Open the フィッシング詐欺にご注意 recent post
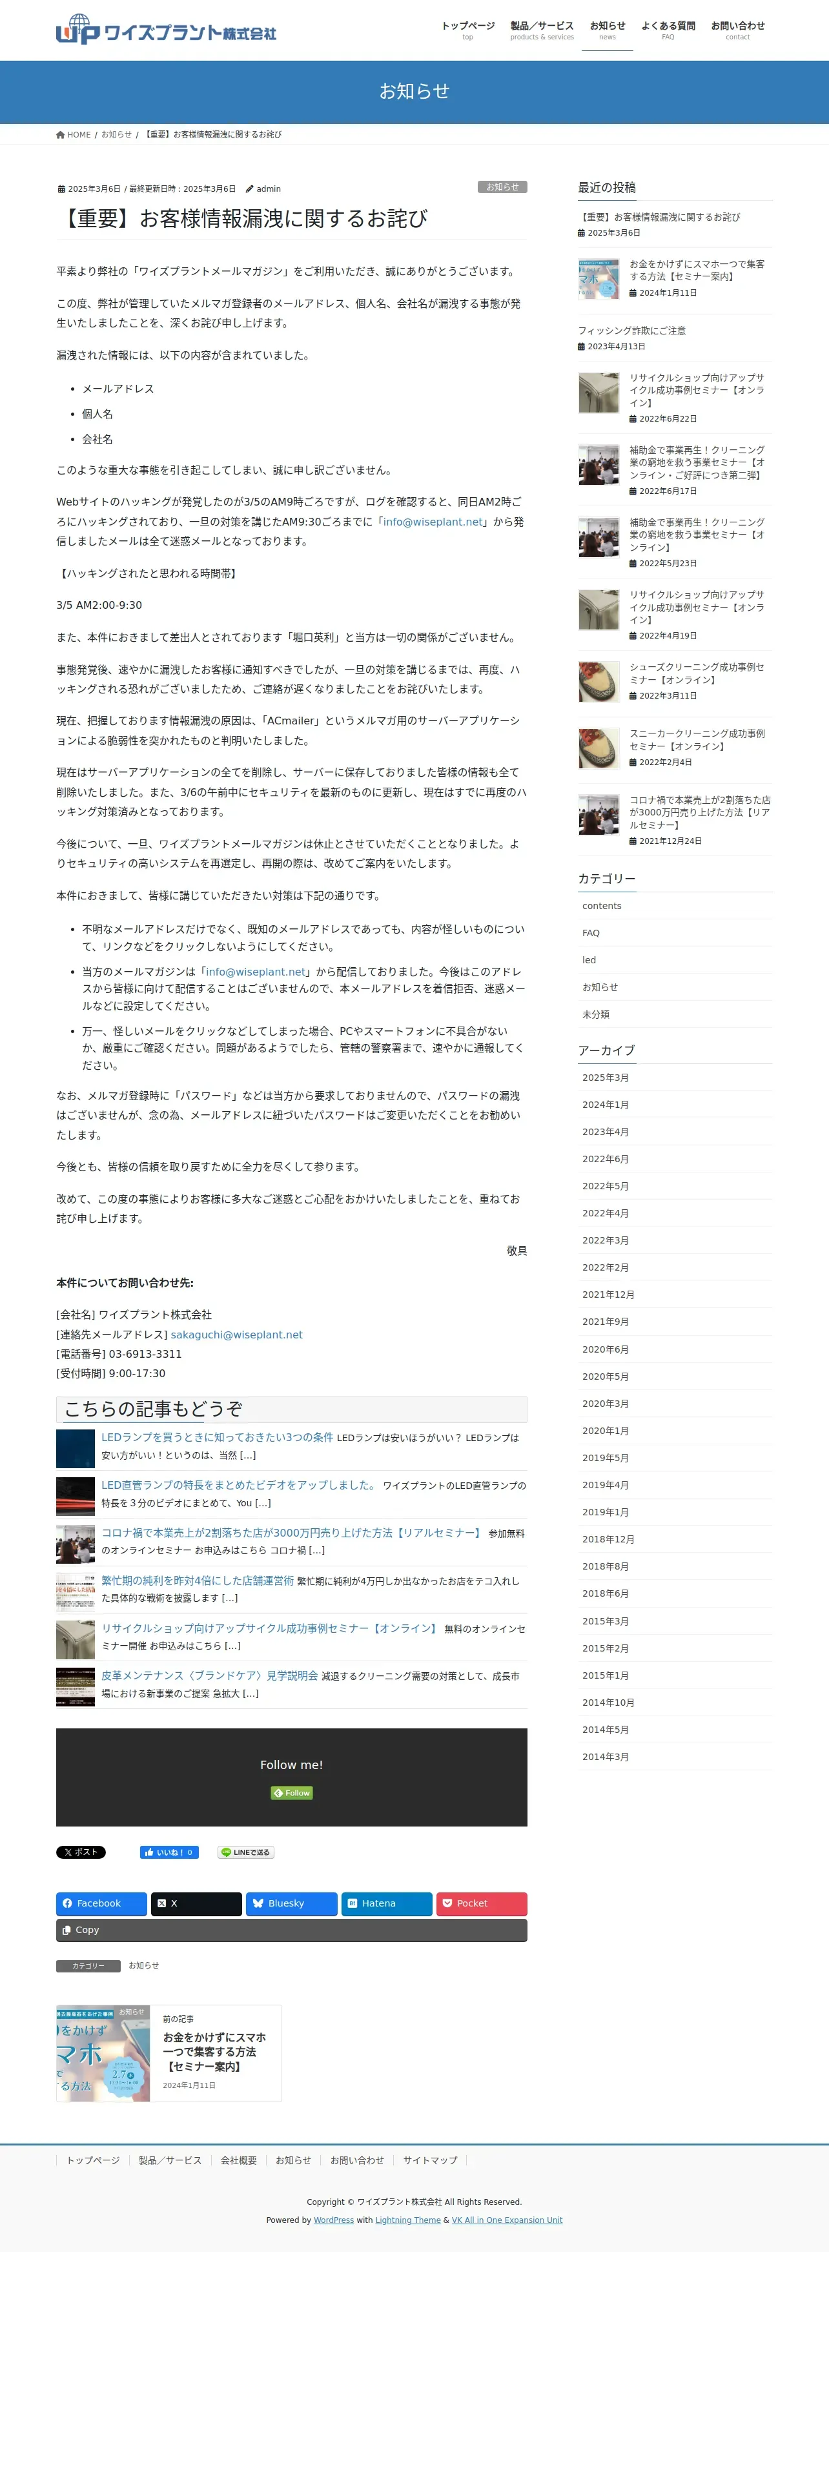Screen dimensions: 829x2487 click(x=631, y=330)
